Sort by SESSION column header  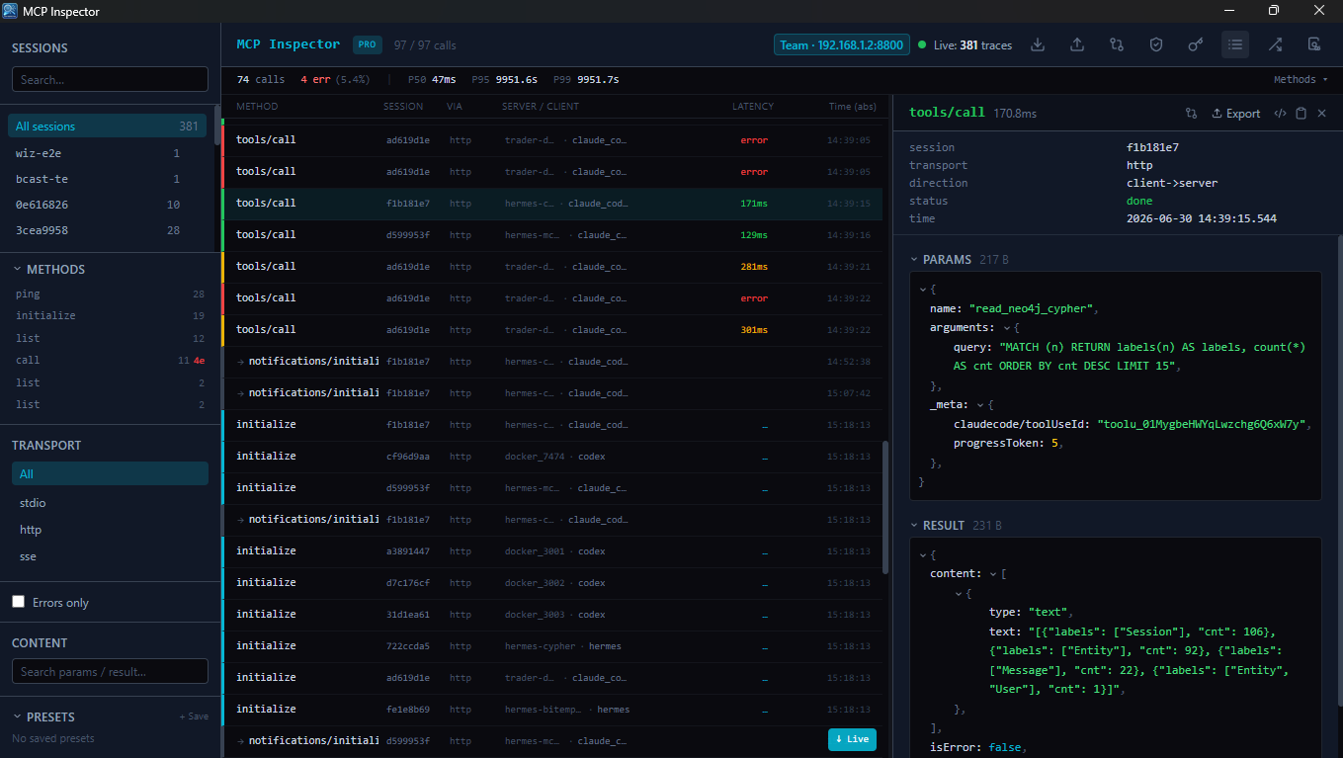pos(403,106)
